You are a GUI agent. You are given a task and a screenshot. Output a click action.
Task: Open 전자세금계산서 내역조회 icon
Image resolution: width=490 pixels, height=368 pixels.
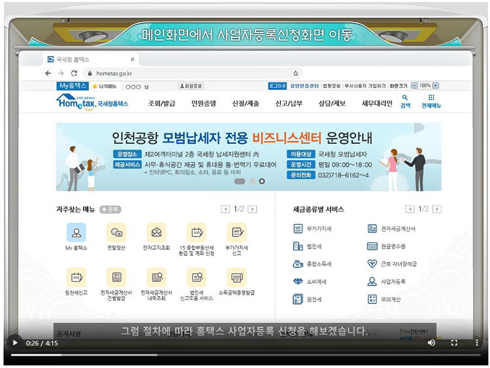coord(156,277)
